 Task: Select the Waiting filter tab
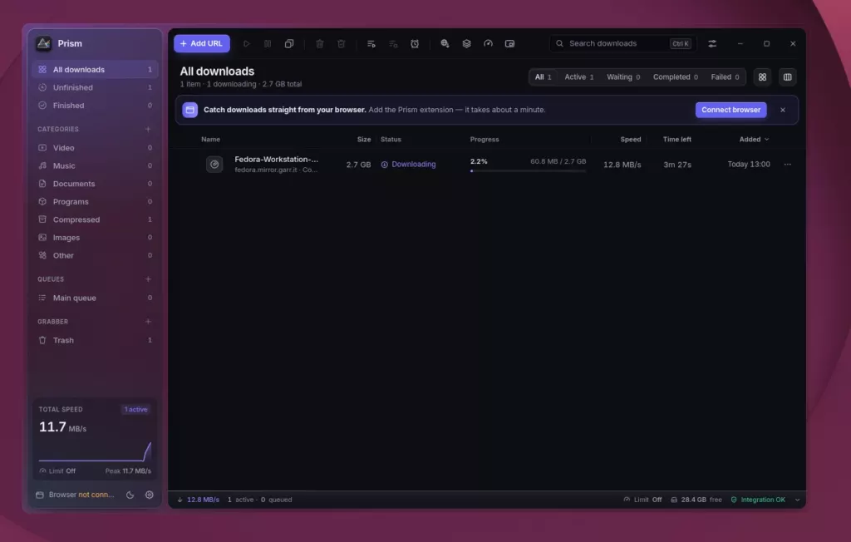pos(623,77)
